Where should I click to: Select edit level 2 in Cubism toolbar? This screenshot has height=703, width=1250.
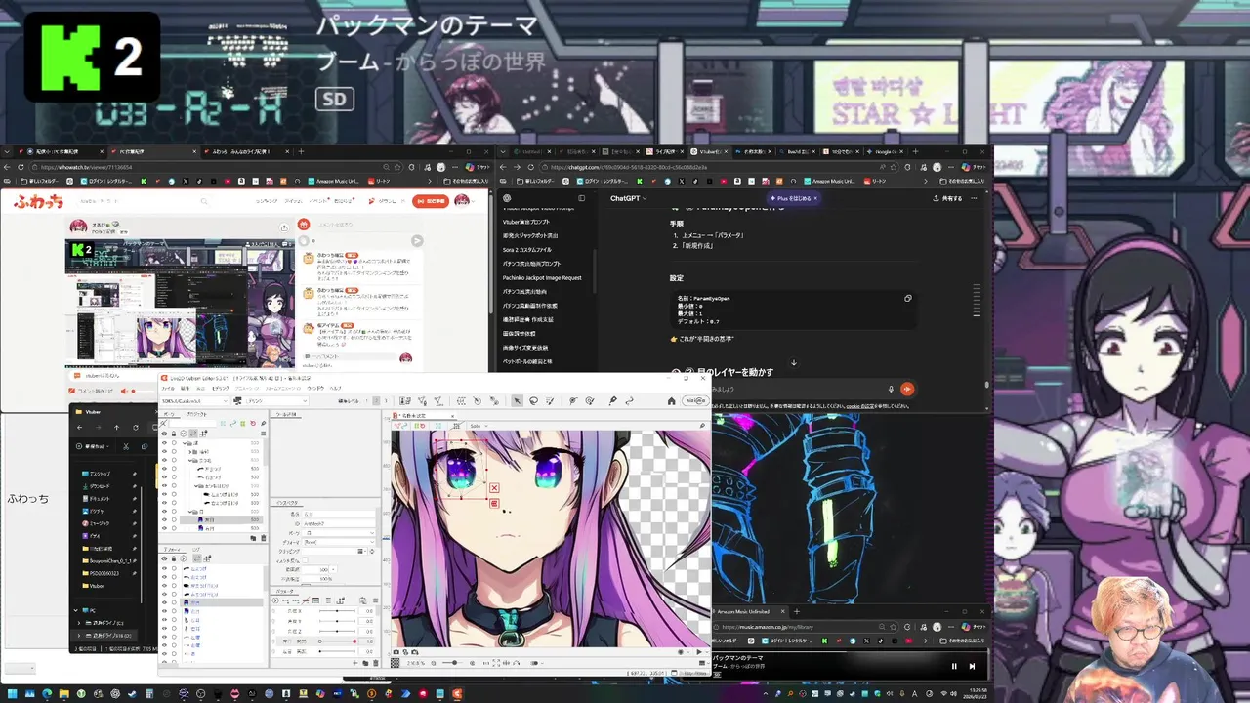(376, 400)
